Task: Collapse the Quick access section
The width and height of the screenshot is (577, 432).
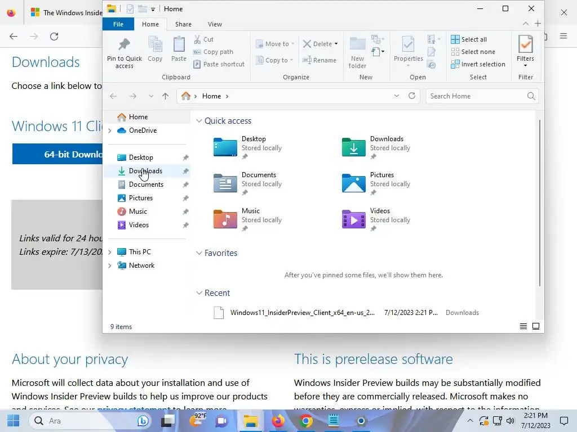Action: coord(199,121)
